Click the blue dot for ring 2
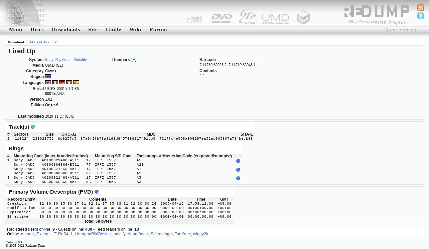The height and width of the screenshot is (249, 429). (x=238, y=170)
